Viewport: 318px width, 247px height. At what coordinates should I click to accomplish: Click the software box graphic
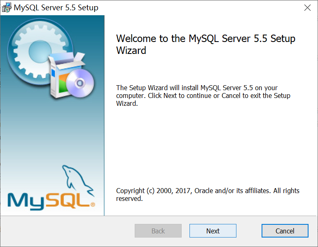(x=61, y=76)
